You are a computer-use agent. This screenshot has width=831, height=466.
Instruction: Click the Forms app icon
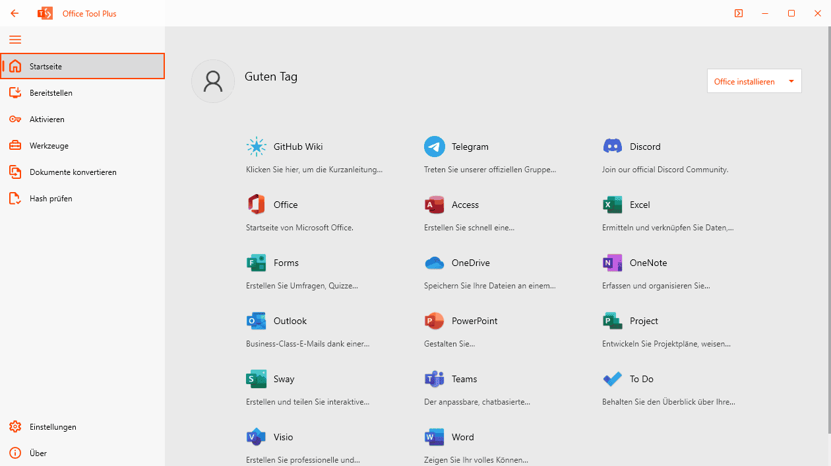[x=256, y=263]
